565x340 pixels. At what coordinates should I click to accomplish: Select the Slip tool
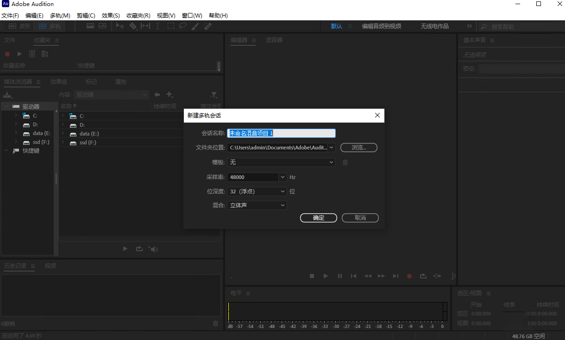145,26
